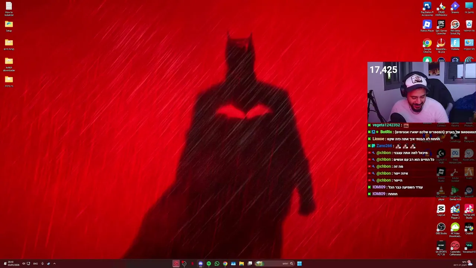Click the BotRix chat message

(x=422, y=132)
